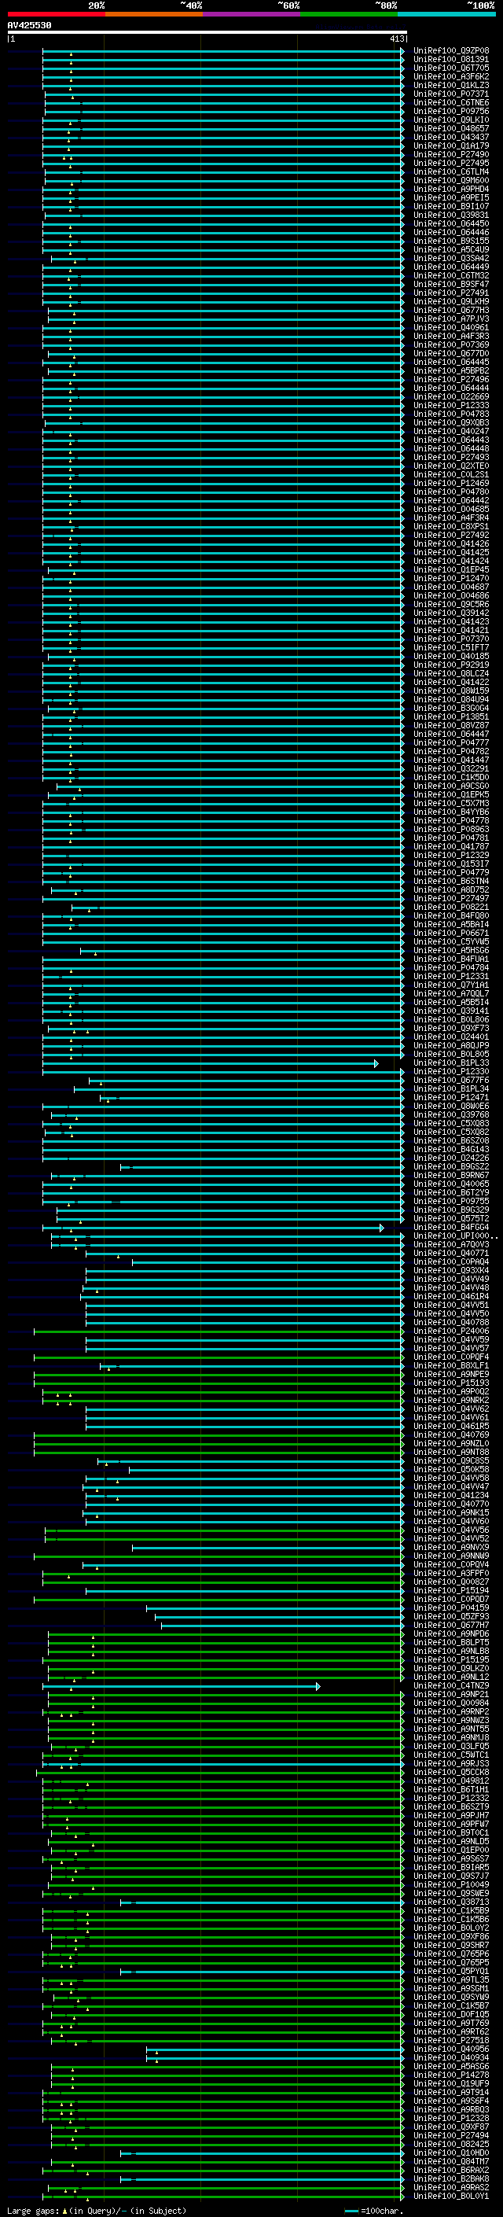The width and height of the screenshot is (503, 2217).
Task: Click the yellow large-gap triangle in the legend
Action: click(64, 2210)
